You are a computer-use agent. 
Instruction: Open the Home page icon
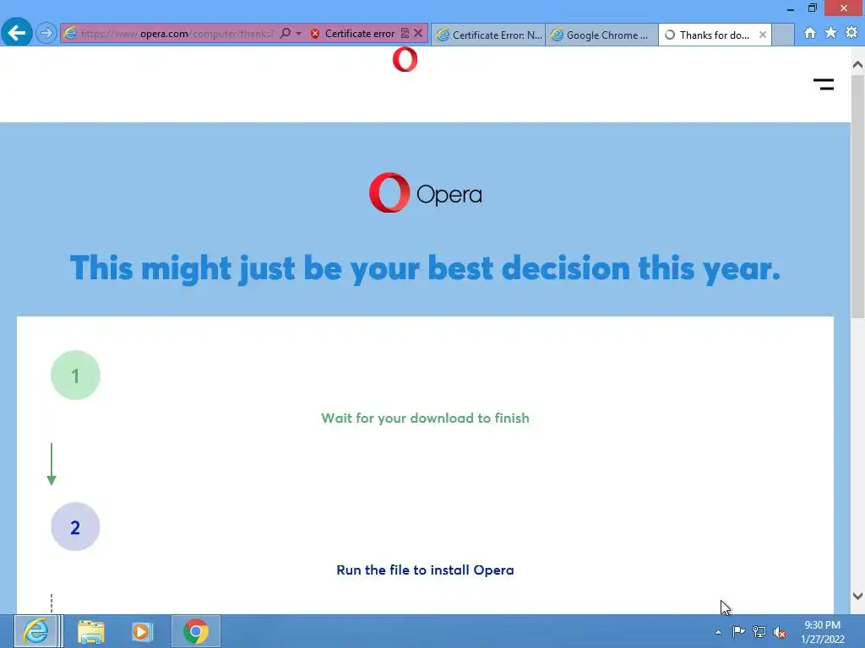point(810,33)
